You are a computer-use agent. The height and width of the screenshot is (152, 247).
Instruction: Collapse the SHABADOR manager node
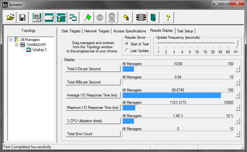click(x=17, y=45)
